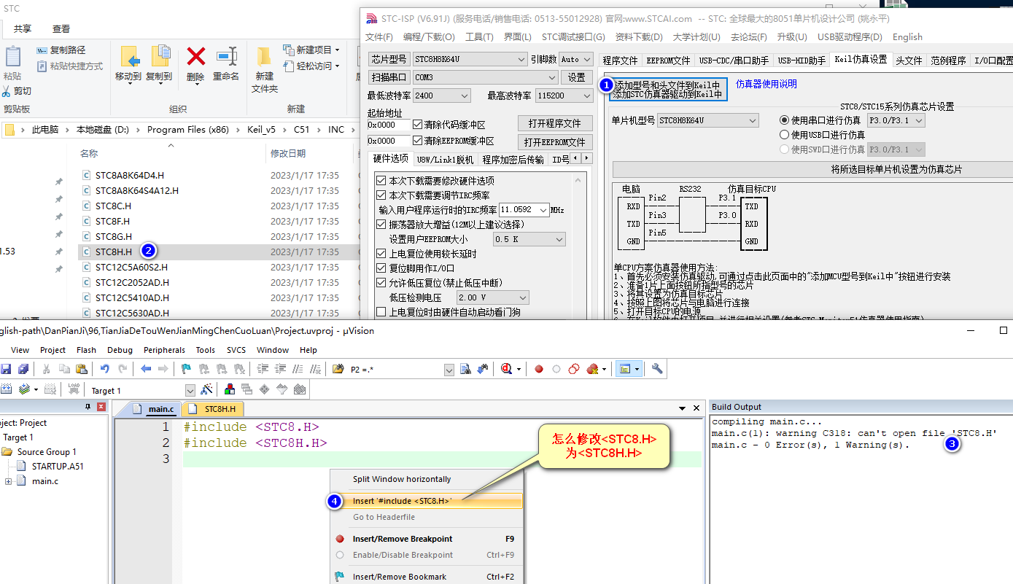Switch to 头文件 tab in STC-ISP
This screenshot has height=584, width=1013.
(908, 60)
